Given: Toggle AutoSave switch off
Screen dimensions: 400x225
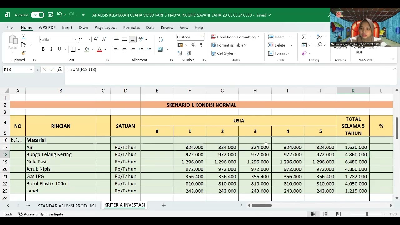Looking at the screenshot, I should (x=37, y=15).
